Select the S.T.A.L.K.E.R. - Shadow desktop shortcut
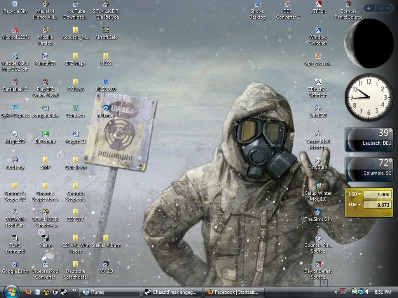The width and height of the screenshot is (398, 298). (45, 218)
